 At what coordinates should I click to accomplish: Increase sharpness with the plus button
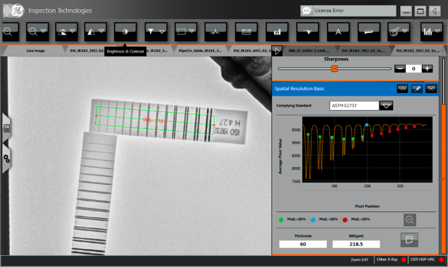pyautogui.click(x=427, y=68)
